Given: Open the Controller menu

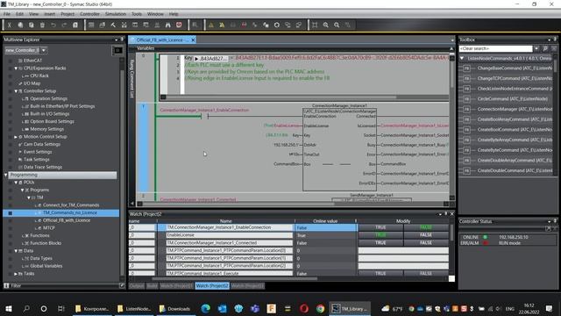Looking at the screenshot, I should pos(89,14).
